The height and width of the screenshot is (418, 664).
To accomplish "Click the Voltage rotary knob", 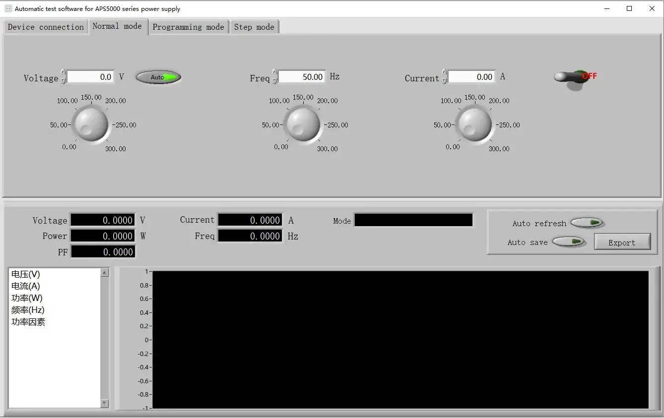I will click(90, 124).
